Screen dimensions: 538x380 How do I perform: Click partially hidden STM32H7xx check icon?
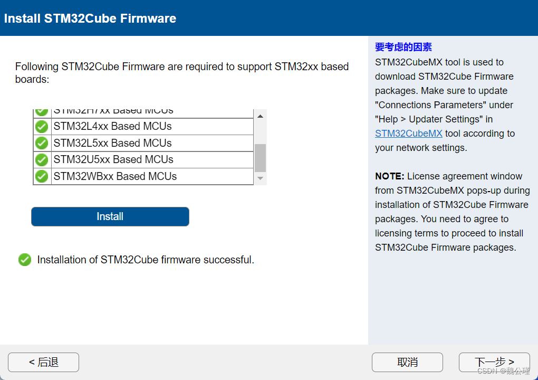coord(42,112)
